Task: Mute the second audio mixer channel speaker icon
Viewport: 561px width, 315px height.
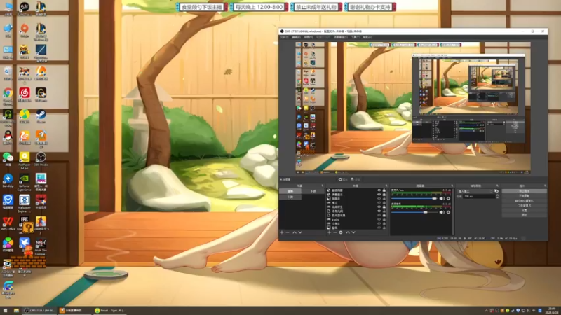Action: pos(442,212)
